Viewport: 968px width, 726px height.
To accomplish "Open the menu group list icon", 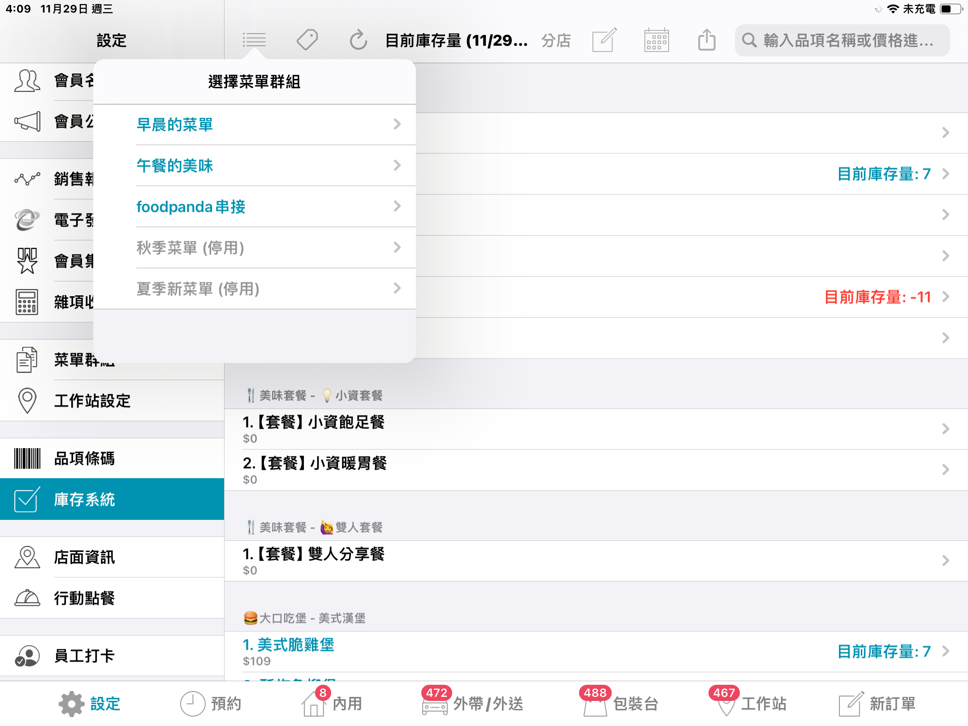I will 254,40.
